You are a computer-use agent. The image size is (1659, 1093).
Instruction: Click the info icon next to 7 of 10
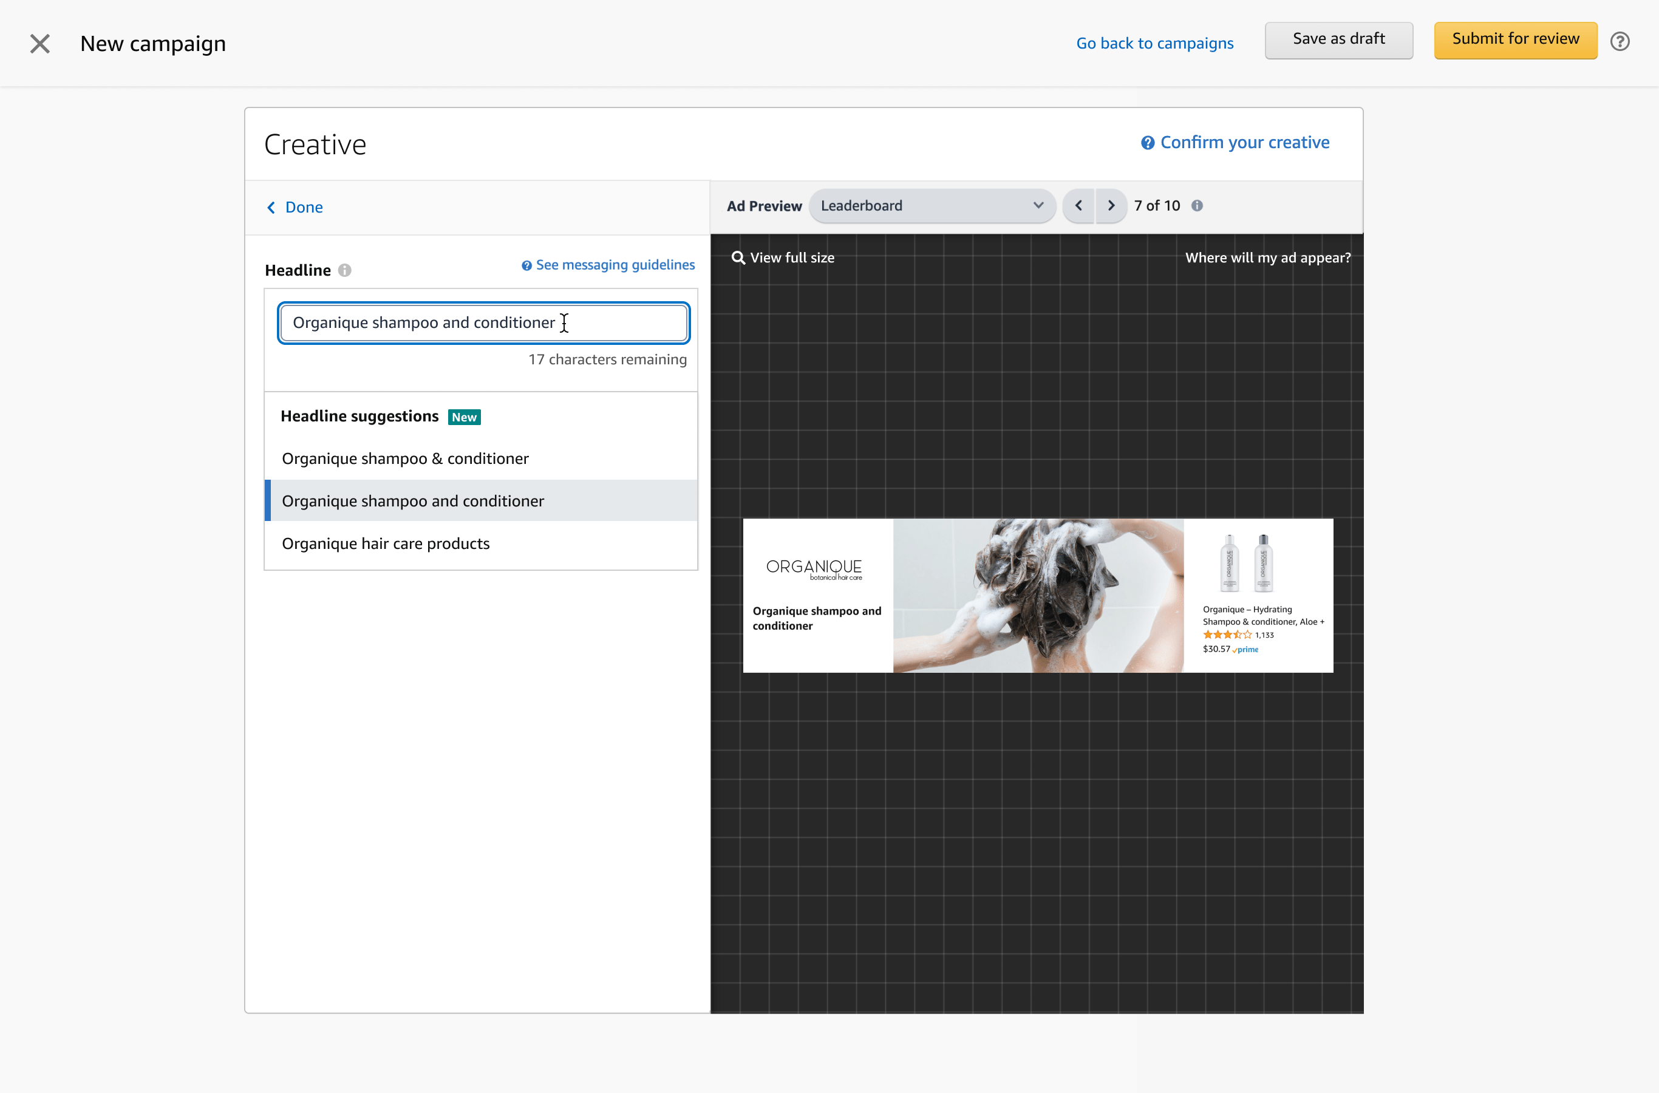1197,206
